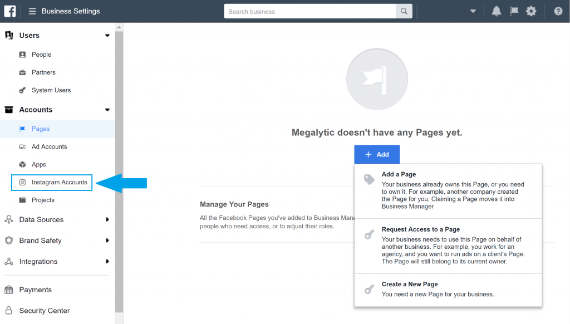Click the Security Center lock icon
This screenshot has width=570, height=324.
pos(9,311)
